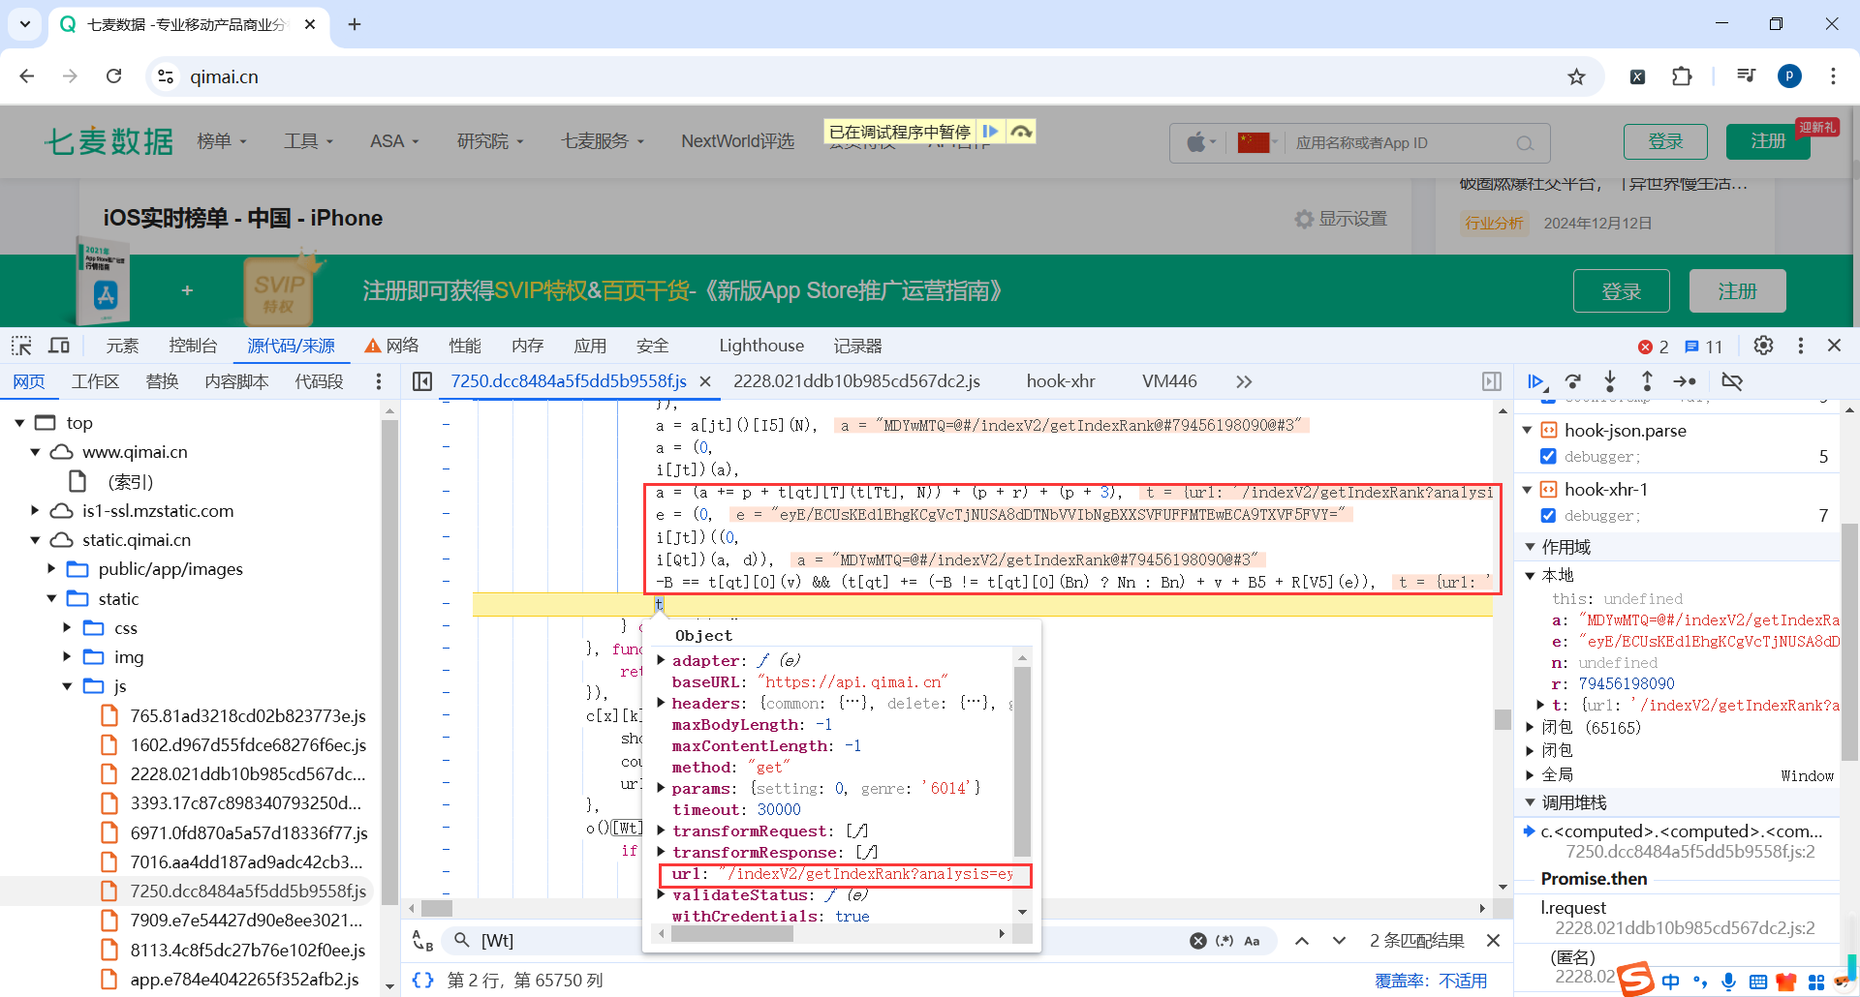Open app.e784e4042265f352afb2.js in the file tree

coord(244,980)
